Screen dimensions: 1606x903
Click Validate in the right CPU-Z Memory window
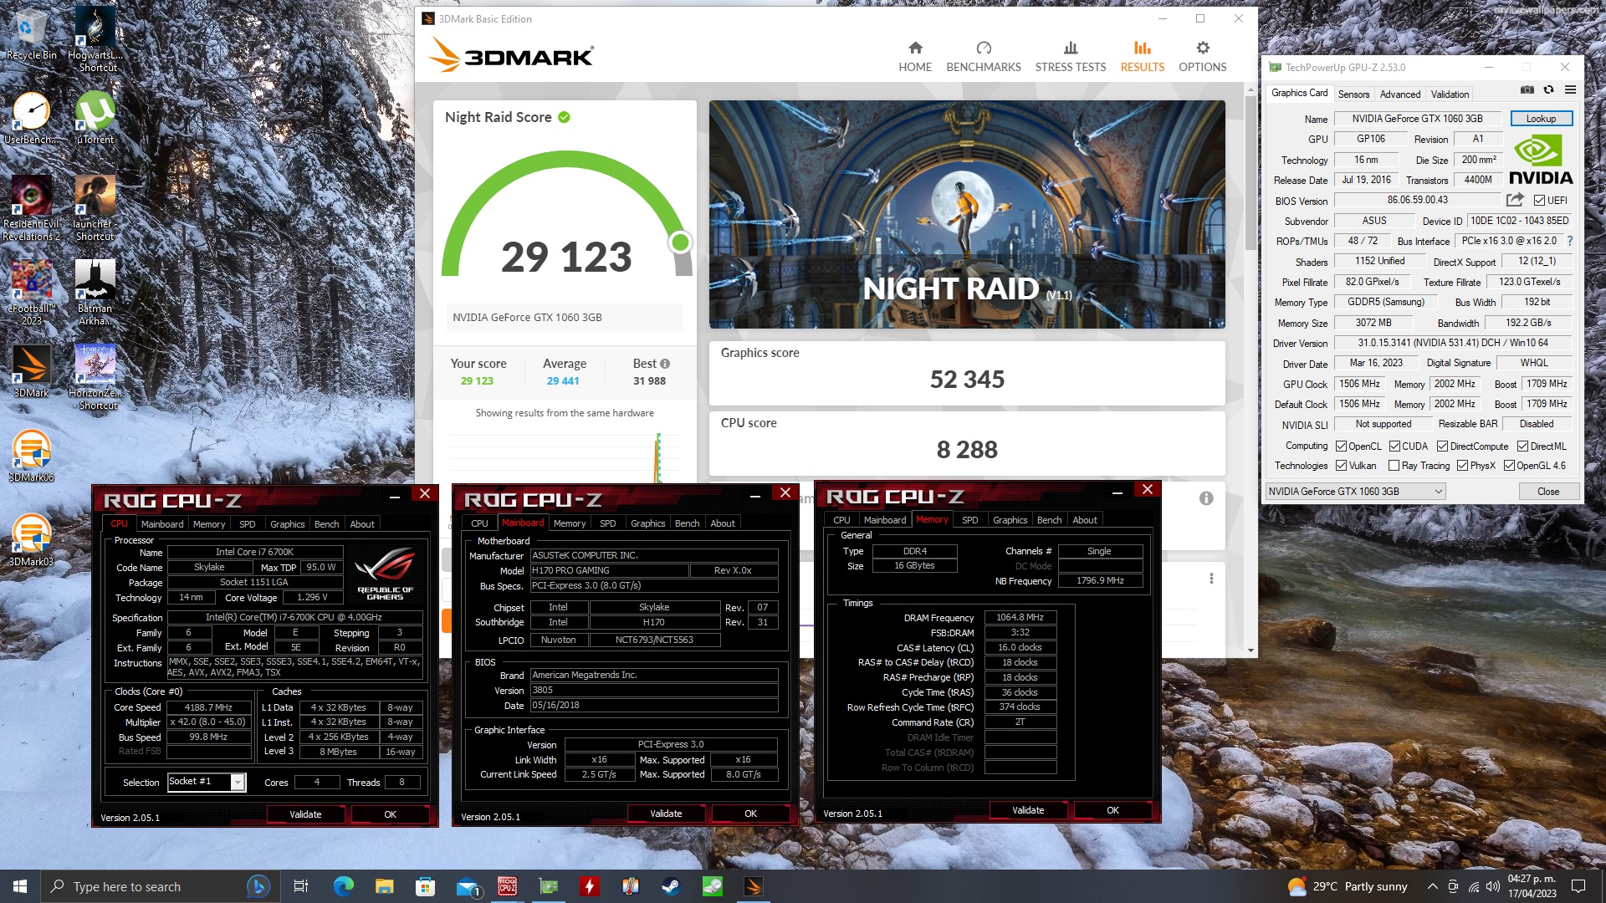click(1028, 810)
